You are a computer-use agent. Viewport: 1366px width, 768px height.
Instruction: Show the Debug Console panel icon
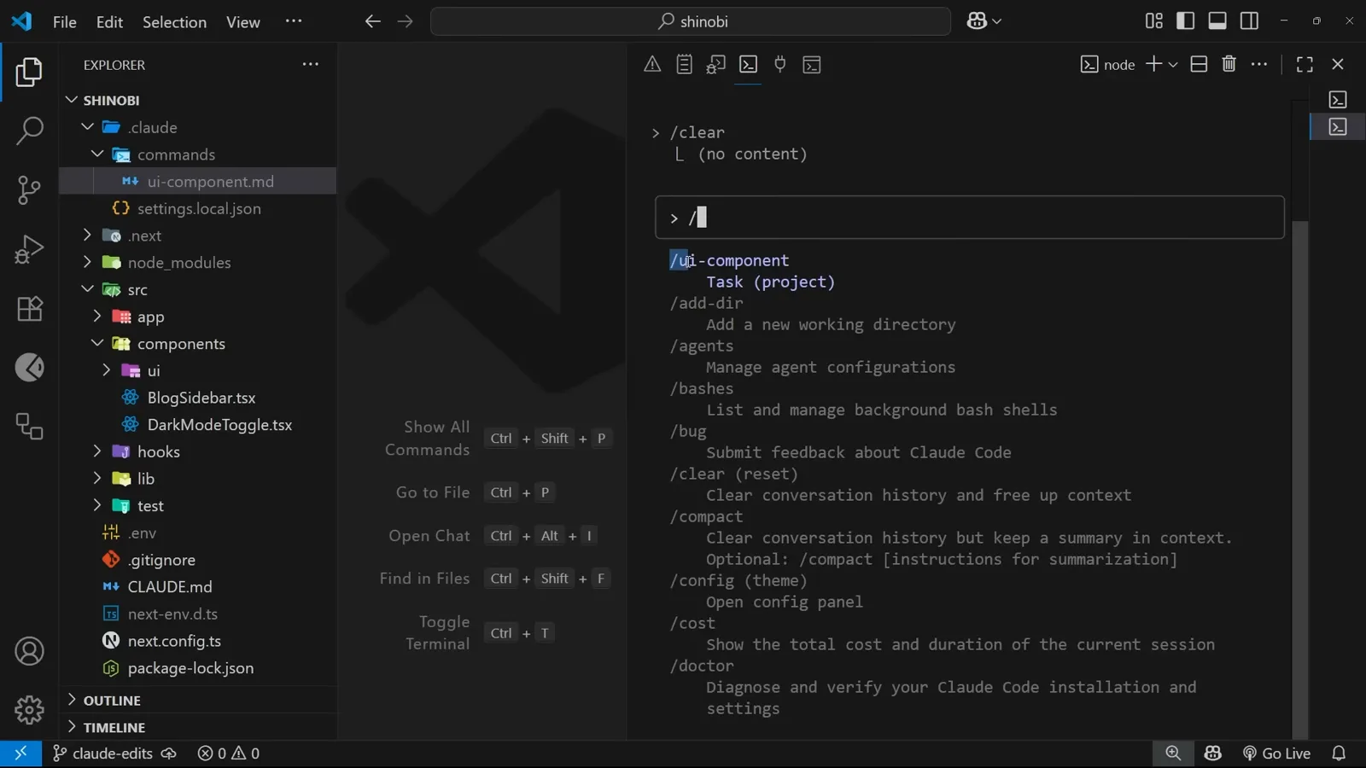716,64
